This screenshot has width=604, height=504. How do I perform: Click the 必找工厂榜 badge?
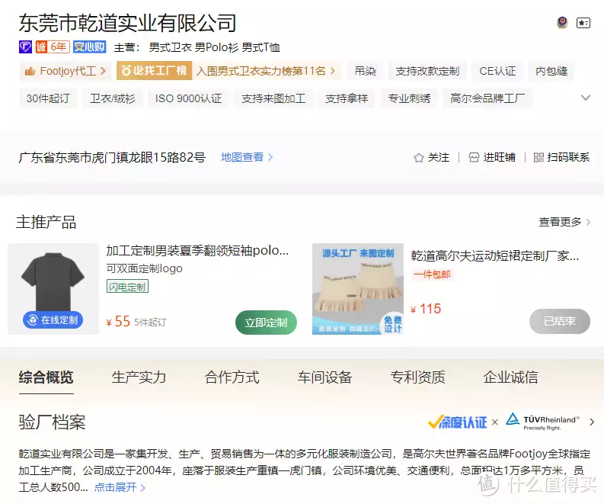point(154,71)
